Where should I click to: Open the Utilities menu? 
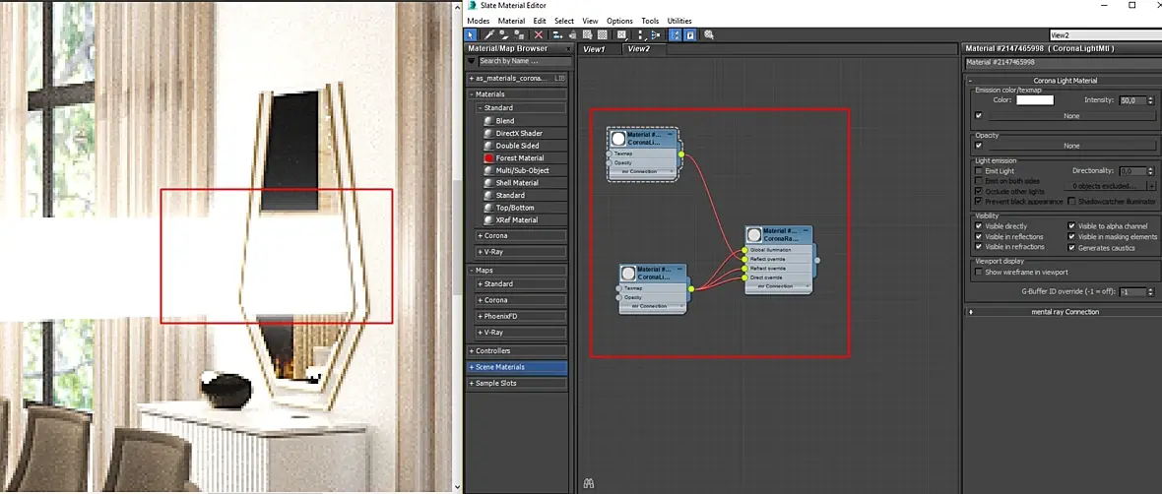pyautogui.click(x=679, y=21)
